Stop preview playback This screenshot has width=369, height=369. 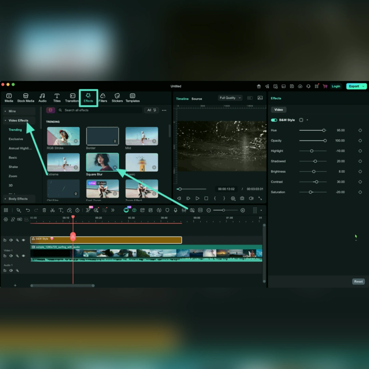point(206,199)
